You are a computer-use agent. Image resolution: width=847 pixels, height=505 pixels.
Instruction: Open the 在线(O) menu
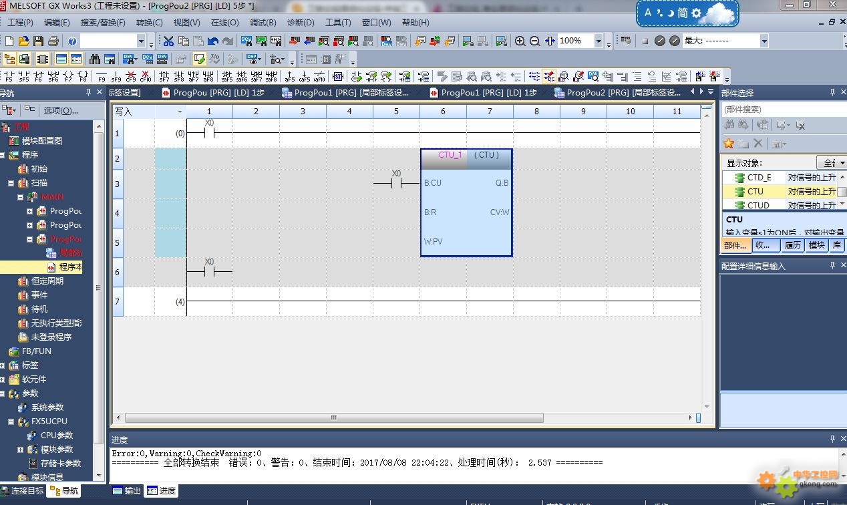[x=224, y=22]
